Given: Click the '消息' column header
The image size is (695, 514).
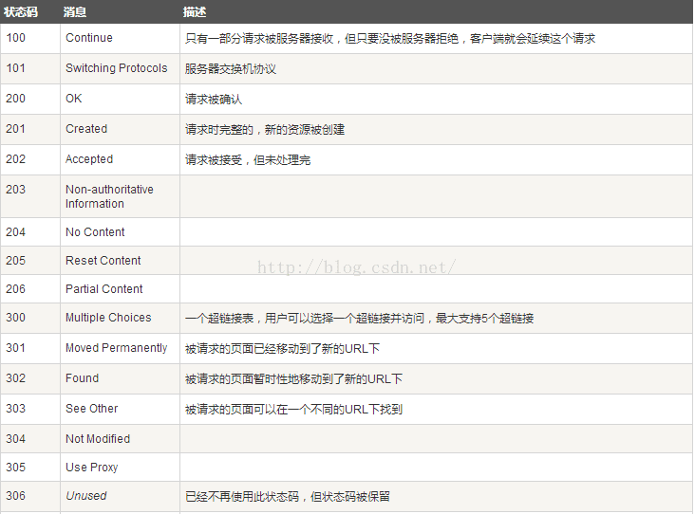Looking at the screenshot, I should [74, 12].
